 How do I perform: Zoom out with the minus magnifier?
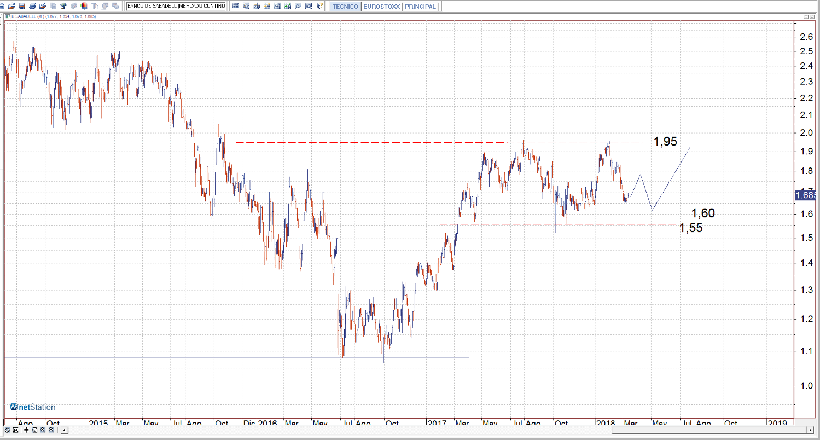point(43,431)
